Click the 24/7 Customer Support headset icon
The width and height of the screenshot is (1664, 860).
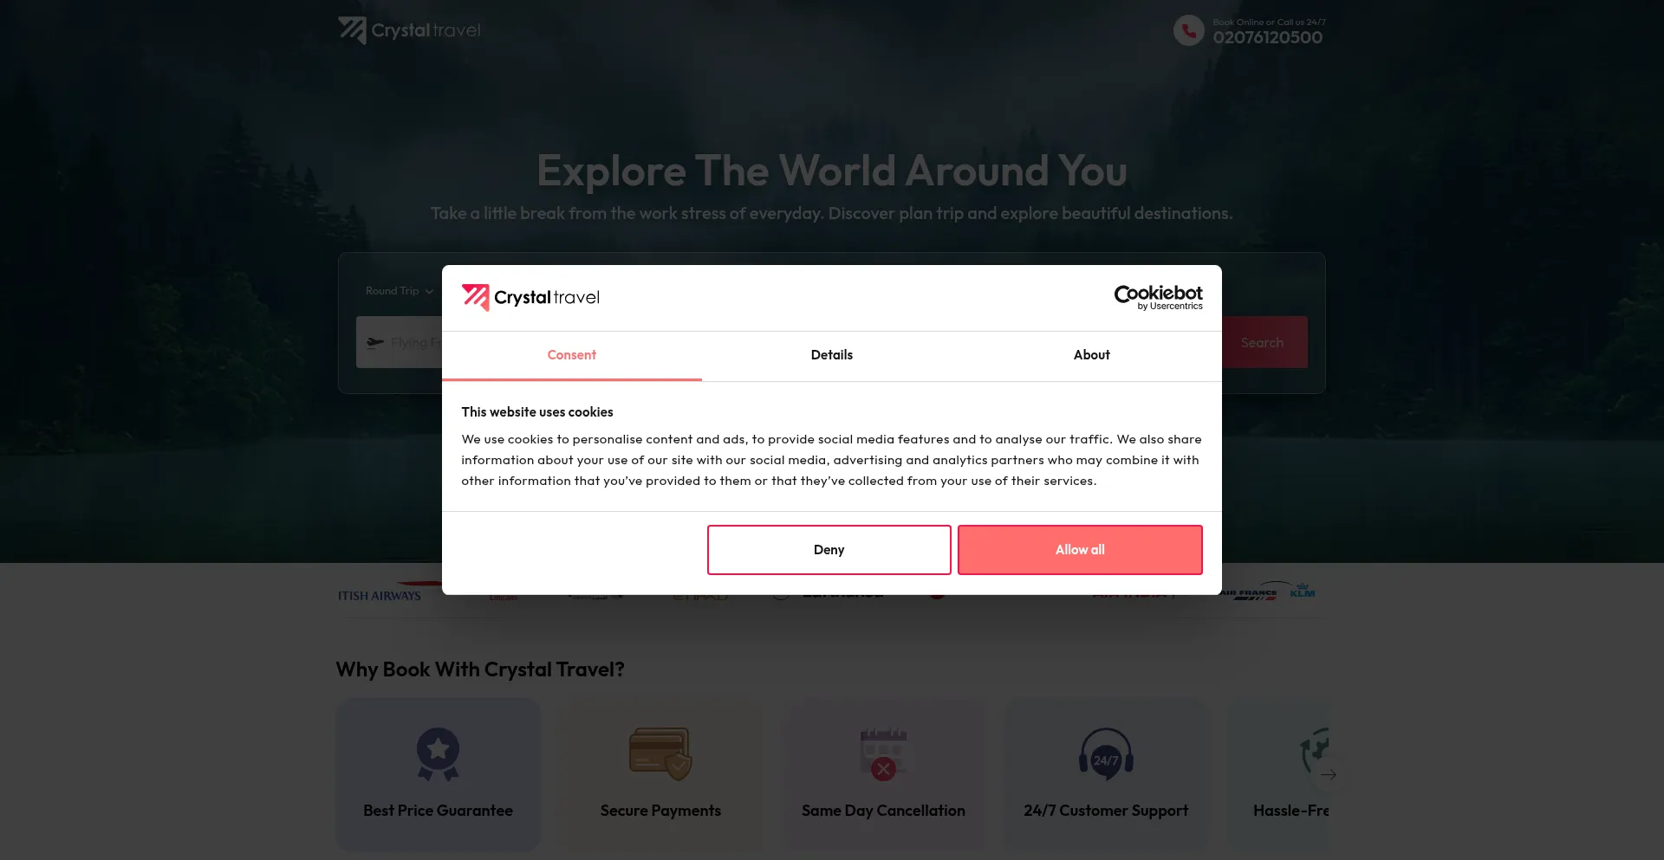1106,753
